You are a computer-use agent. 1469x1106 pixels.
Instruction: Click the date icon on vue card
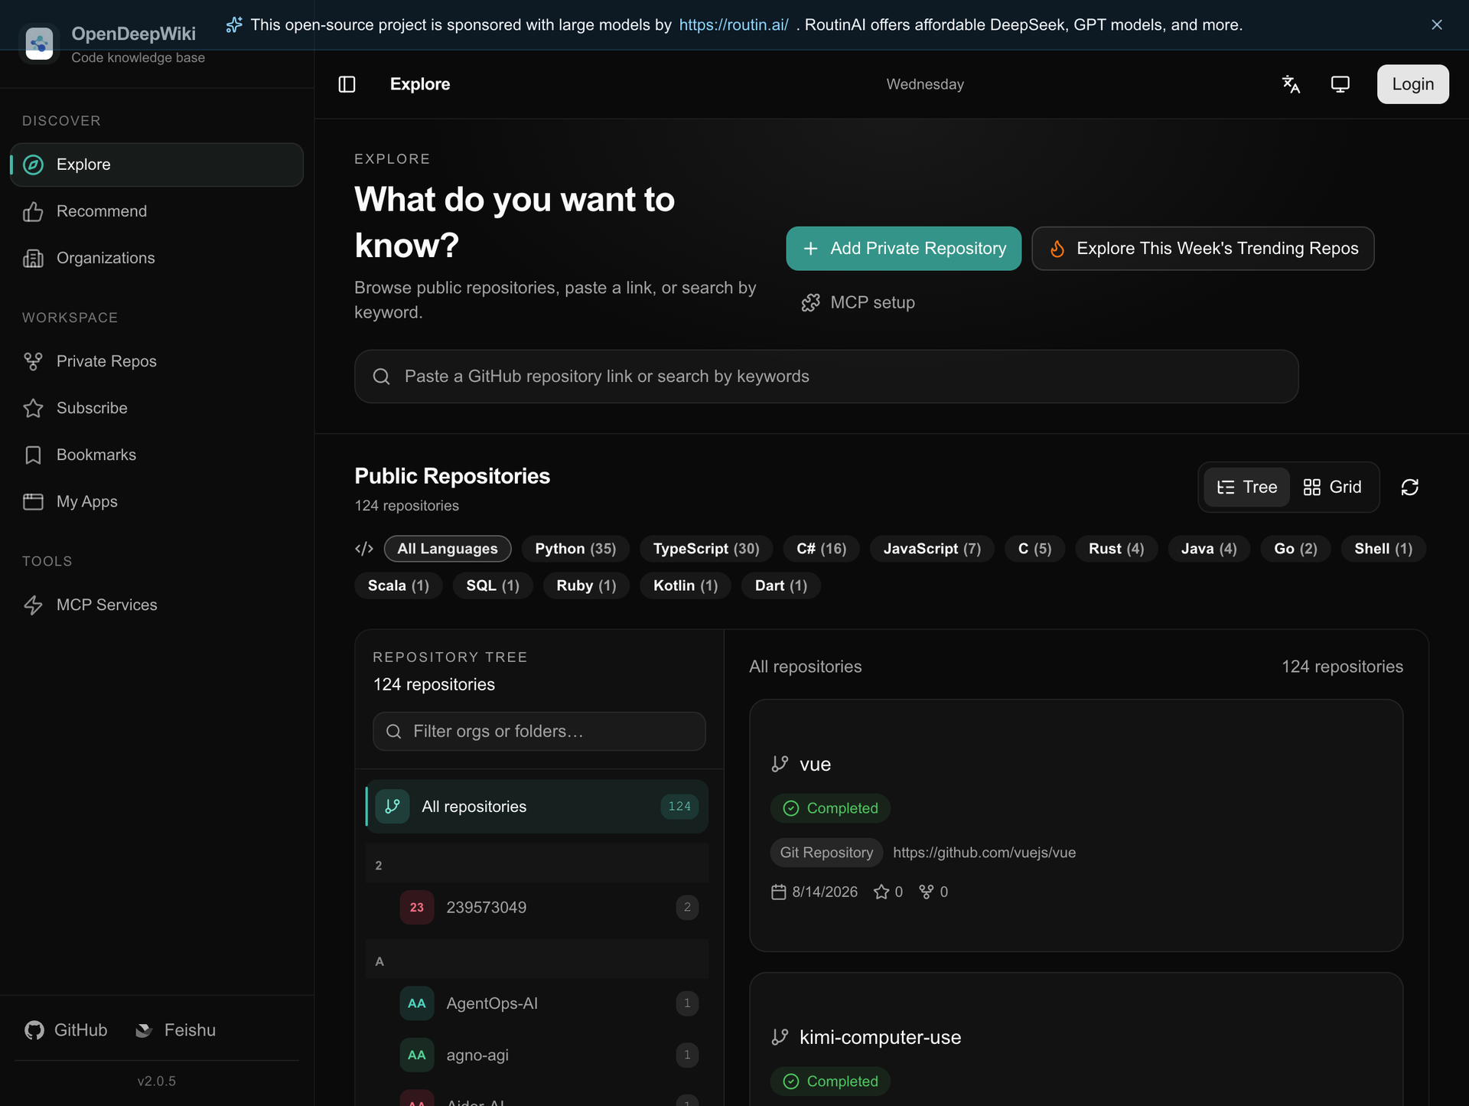pos(779,892)
